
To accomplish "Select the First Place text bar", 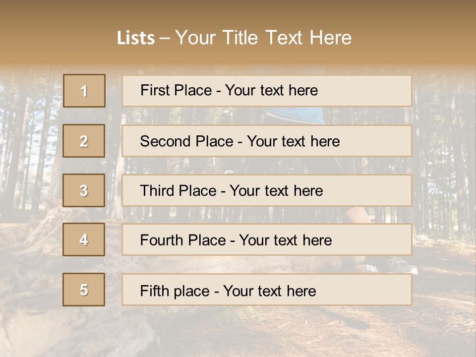I will pos(267,91).
